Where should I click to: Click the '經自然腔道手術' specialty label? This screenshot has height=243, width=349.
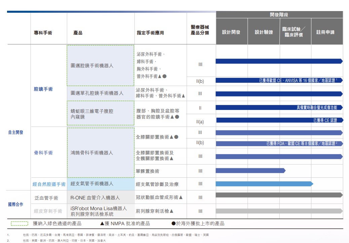pyautogui.click(x=49, y=184)
